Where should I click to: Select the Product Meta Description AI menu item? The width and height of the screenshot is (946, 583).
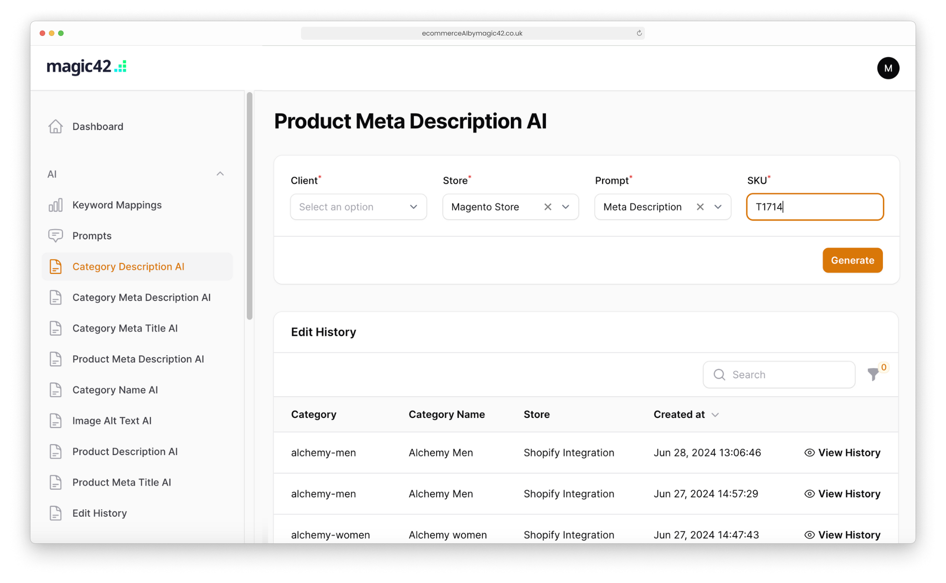coord(138,358)
